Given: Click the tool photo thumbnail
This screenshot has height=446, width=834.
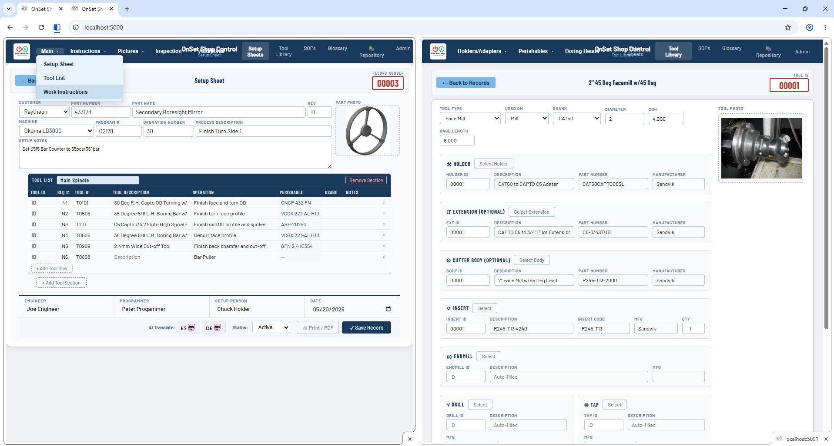Looking at the screenshot, I should [761, 148].
